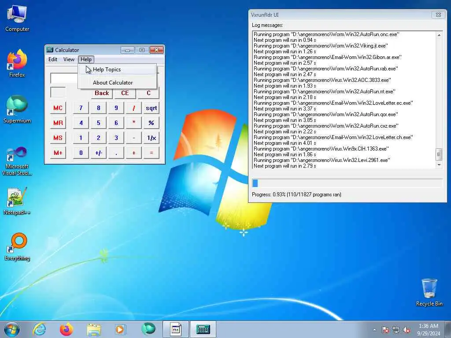This screenshot has width=451, height=338.
Task: Click the sqrt button
Action: (152, 108)
